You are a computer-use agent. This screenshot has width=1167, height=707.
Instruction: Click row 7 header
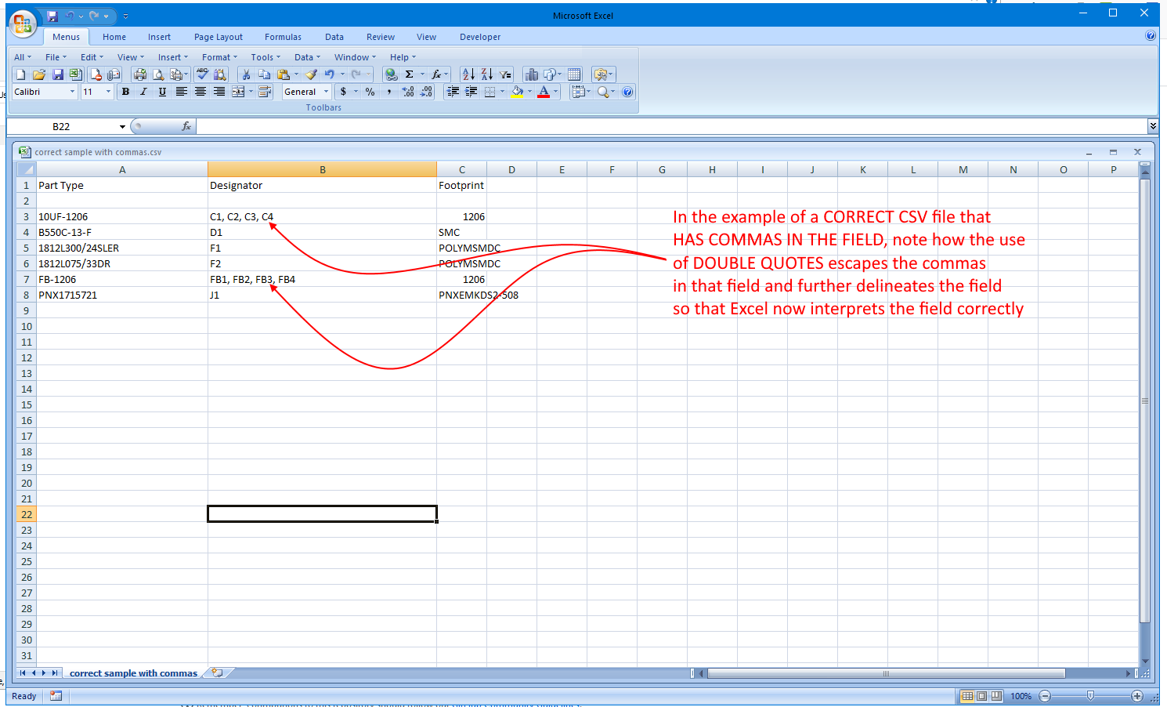tap(26, 279)
